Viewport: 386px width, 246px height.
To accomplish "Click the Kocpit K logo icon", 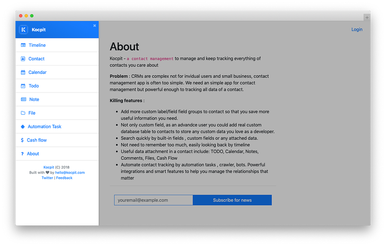I will [23, 30].
